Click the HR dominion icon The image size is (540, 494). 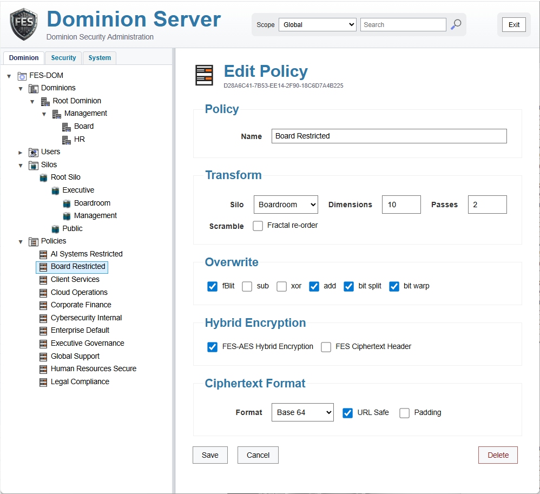click(x=67, y=140)
